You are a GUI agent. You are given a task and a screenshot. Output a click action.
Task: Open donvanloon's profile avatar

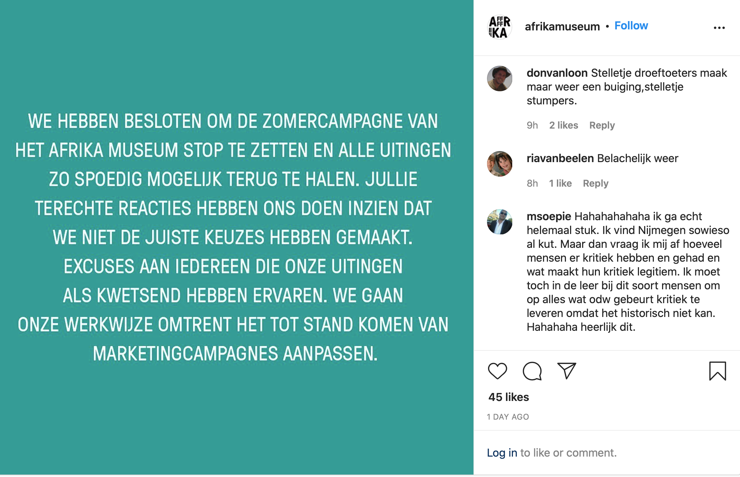[499, 78]
